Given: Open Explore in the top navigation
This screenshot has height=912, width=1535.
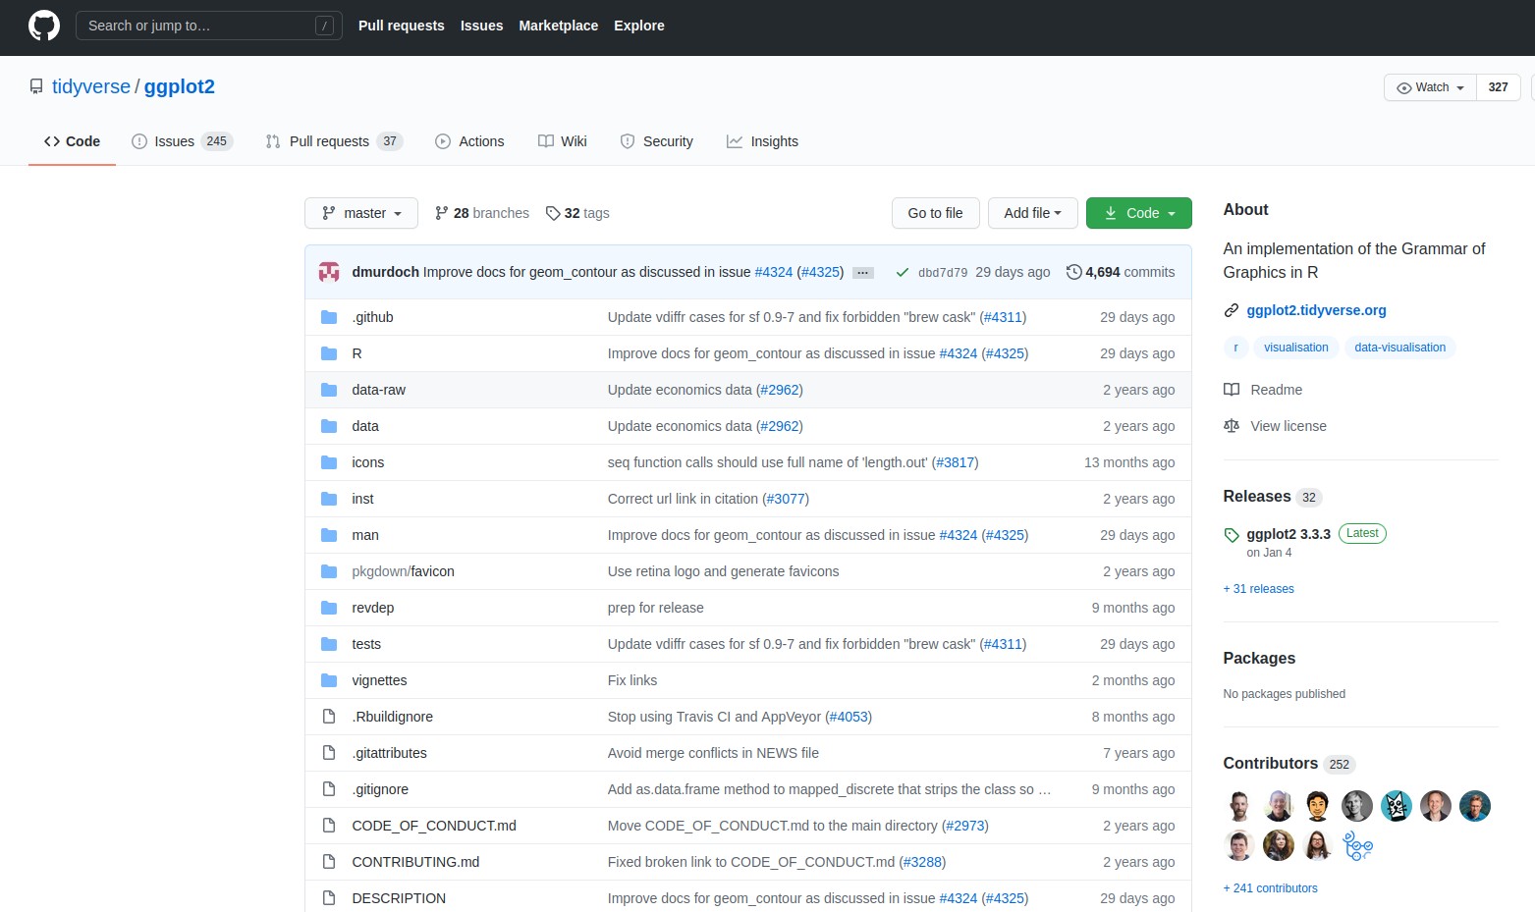Looking at the screenshot, I should tap(639, 26).
